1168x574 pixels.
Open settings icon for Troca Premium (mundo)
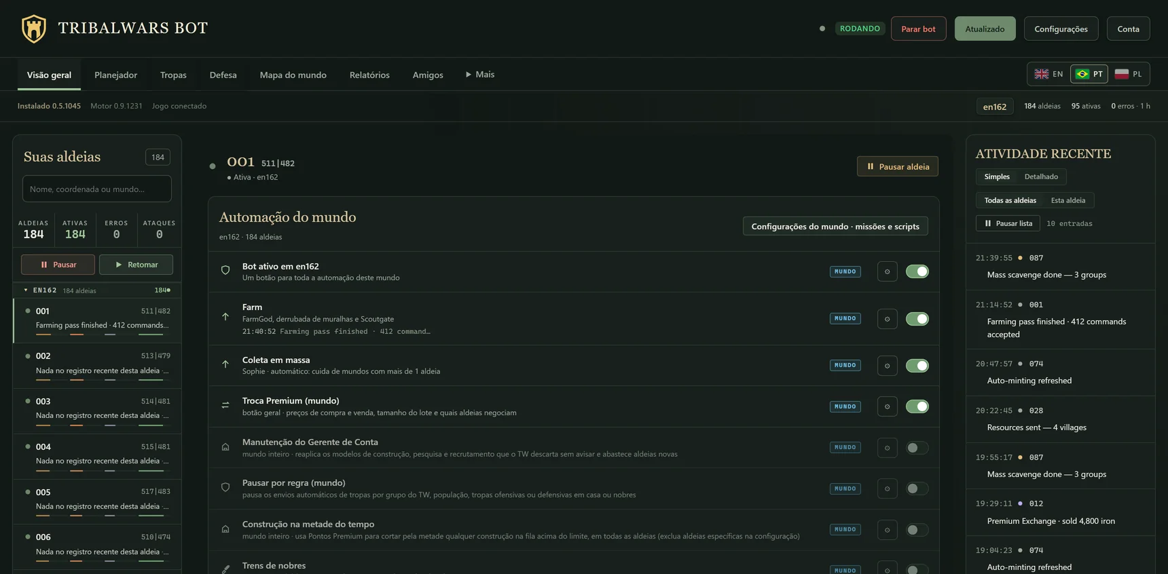pyautogui.click(x=887, y=406)
